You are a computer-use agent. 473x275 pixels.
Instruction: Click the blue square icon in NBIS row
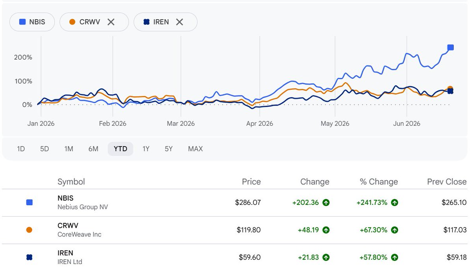pyautogui.click(x=29, y=203)
